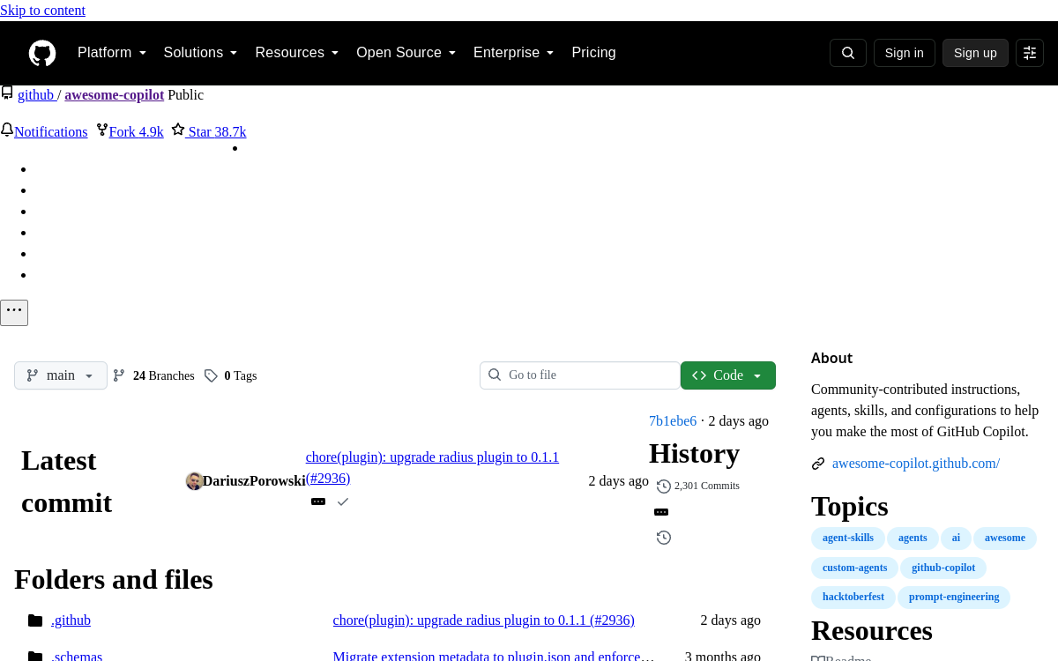Click the branches icon beside 24 Branches
Screen dimensions: 1058x661
[119, 375]
